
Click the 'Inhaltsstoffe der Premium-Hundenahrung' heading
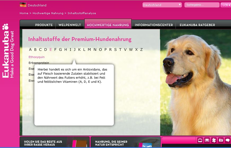80,39
